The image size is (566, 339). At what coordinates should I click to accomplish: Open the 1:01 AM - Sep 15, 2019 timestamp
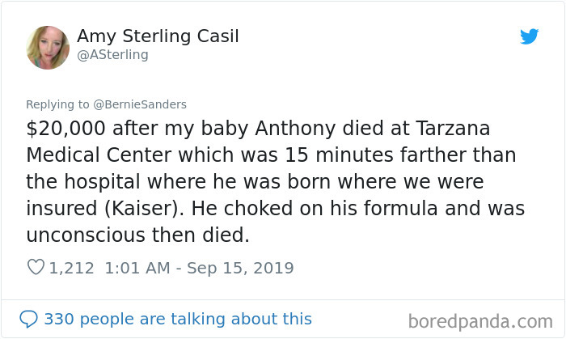pyautogui.click(x=199, y=268)
